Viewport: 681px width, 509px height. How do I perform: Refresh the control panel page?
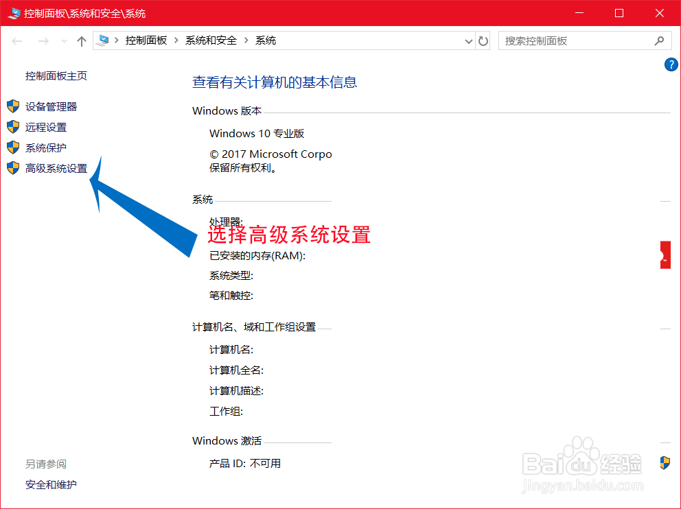coord(483,41)
